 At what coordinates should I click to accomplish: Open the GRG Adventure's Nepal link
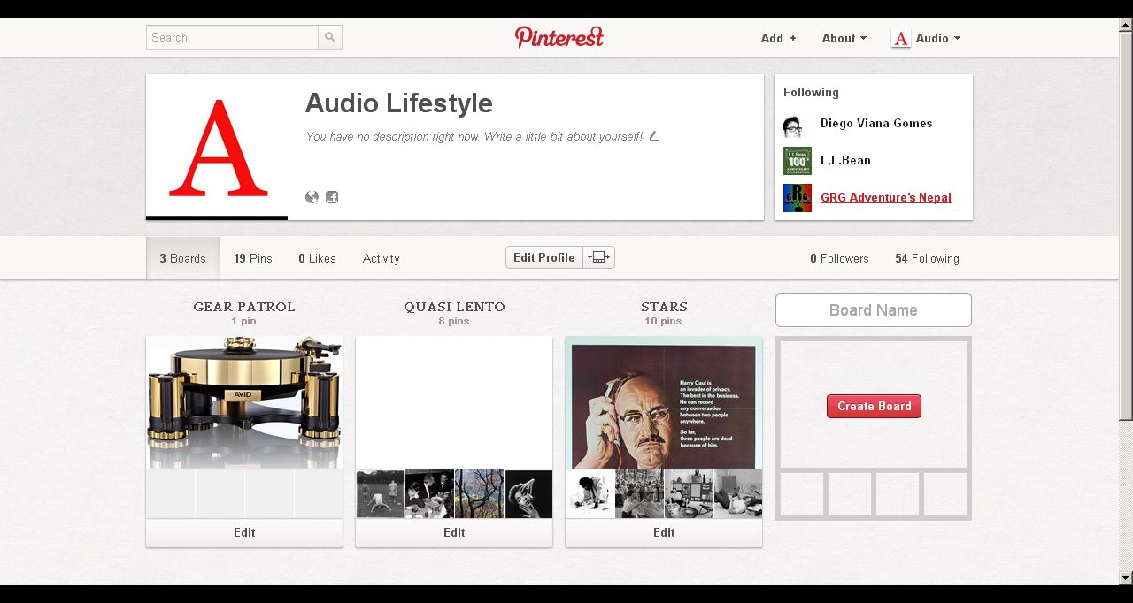[x=886, y=197]
